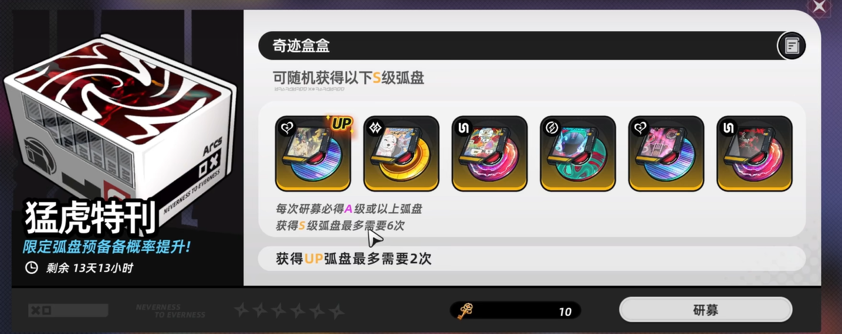This screenshot has width=842, height=334.
Task: Select the sixth disc with red-black cover
Action: tap(755, 154)
